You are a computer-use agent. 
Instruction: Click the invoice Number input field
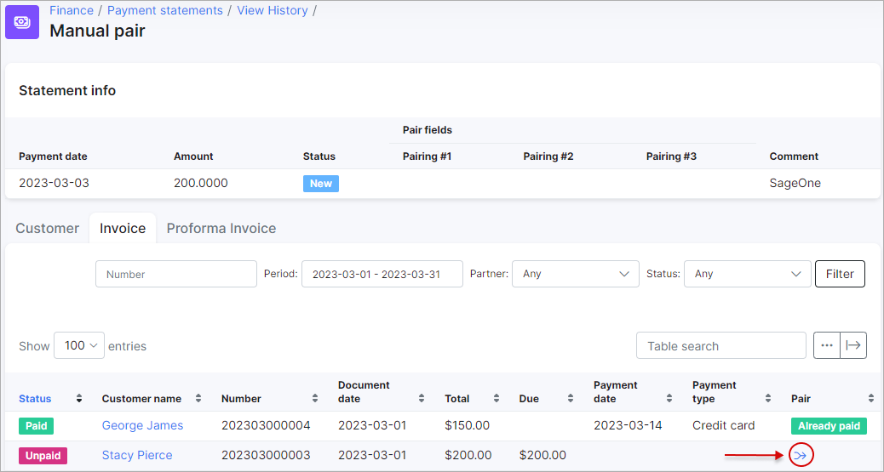click(175, 274)
